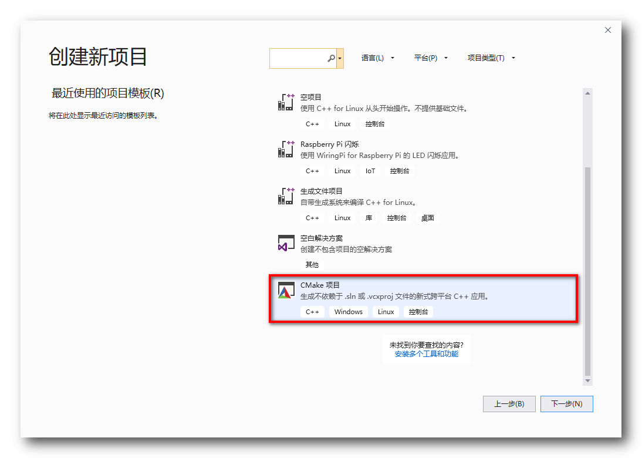Select the CMake 项目 template icon
This screenshot has height=458, width=642.
[285, 290]
